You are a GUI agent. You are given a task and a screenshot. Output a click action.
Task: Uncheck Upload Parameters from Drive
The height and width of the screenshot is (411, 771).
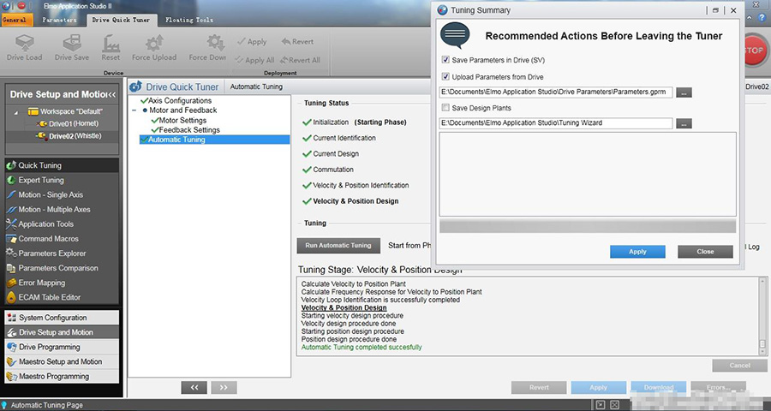pos(445,77)
